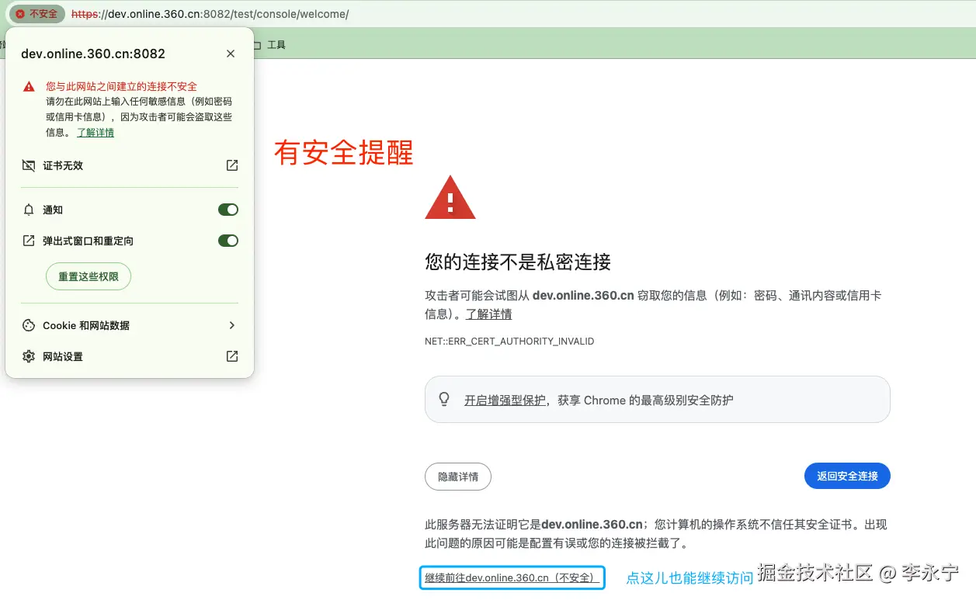Expand the Cookie 和网站数据 chevron
Image resolution: width=976 pixels, height=600 pixels.
click(x=231, y=325)
